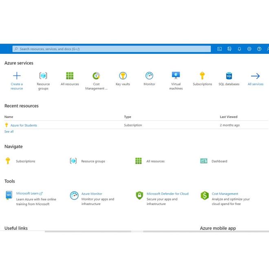Click See all recent resources

9,132
